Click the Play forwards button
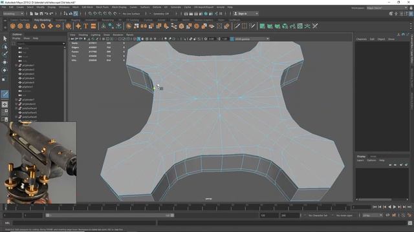The width and height of the screenshot is (414, 232). [395, 208]
